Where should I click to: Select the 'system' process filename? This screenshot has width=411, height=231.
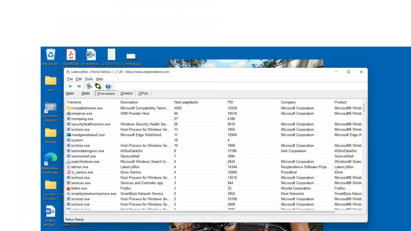pyautogui.click(x=77, y=140)
